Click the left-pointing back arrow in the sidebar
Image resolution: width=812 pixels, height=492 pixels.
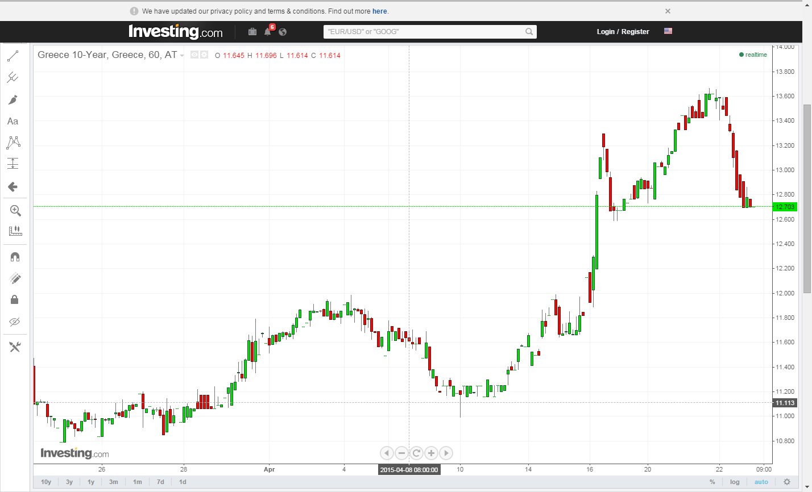click(13, 187)
